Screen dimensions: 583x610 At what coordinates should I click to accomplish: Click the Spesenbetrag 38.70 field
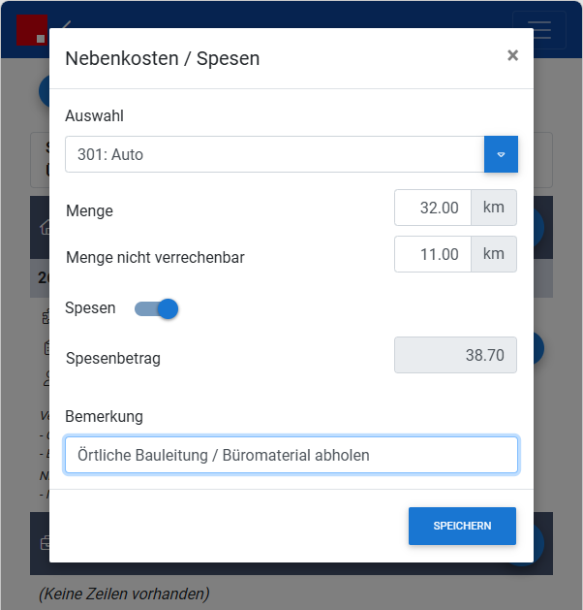[x=455, y=355]
